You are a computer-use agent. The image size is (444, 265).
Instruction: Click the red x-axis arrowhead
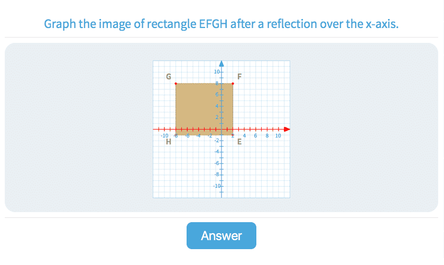pyautogui.click(x=287, y=129)
